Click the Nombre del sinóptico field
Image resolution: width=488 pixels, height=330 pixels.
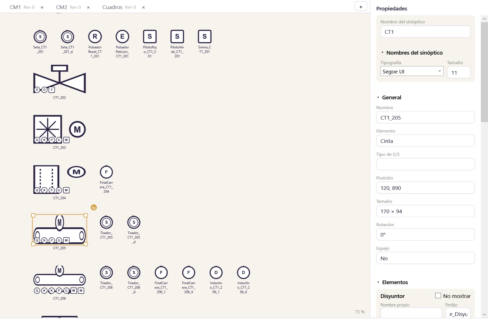point(425,32)
